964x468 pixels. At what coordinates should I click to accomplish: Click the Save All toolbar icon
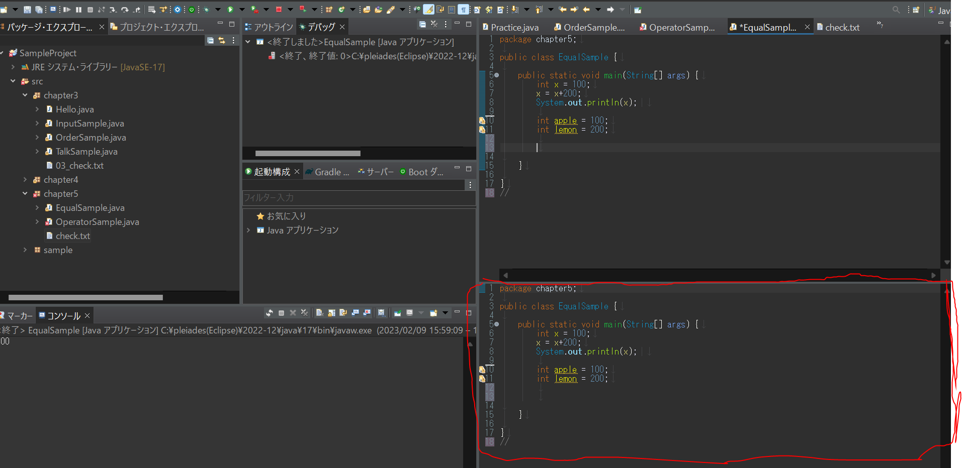(39, 10)
